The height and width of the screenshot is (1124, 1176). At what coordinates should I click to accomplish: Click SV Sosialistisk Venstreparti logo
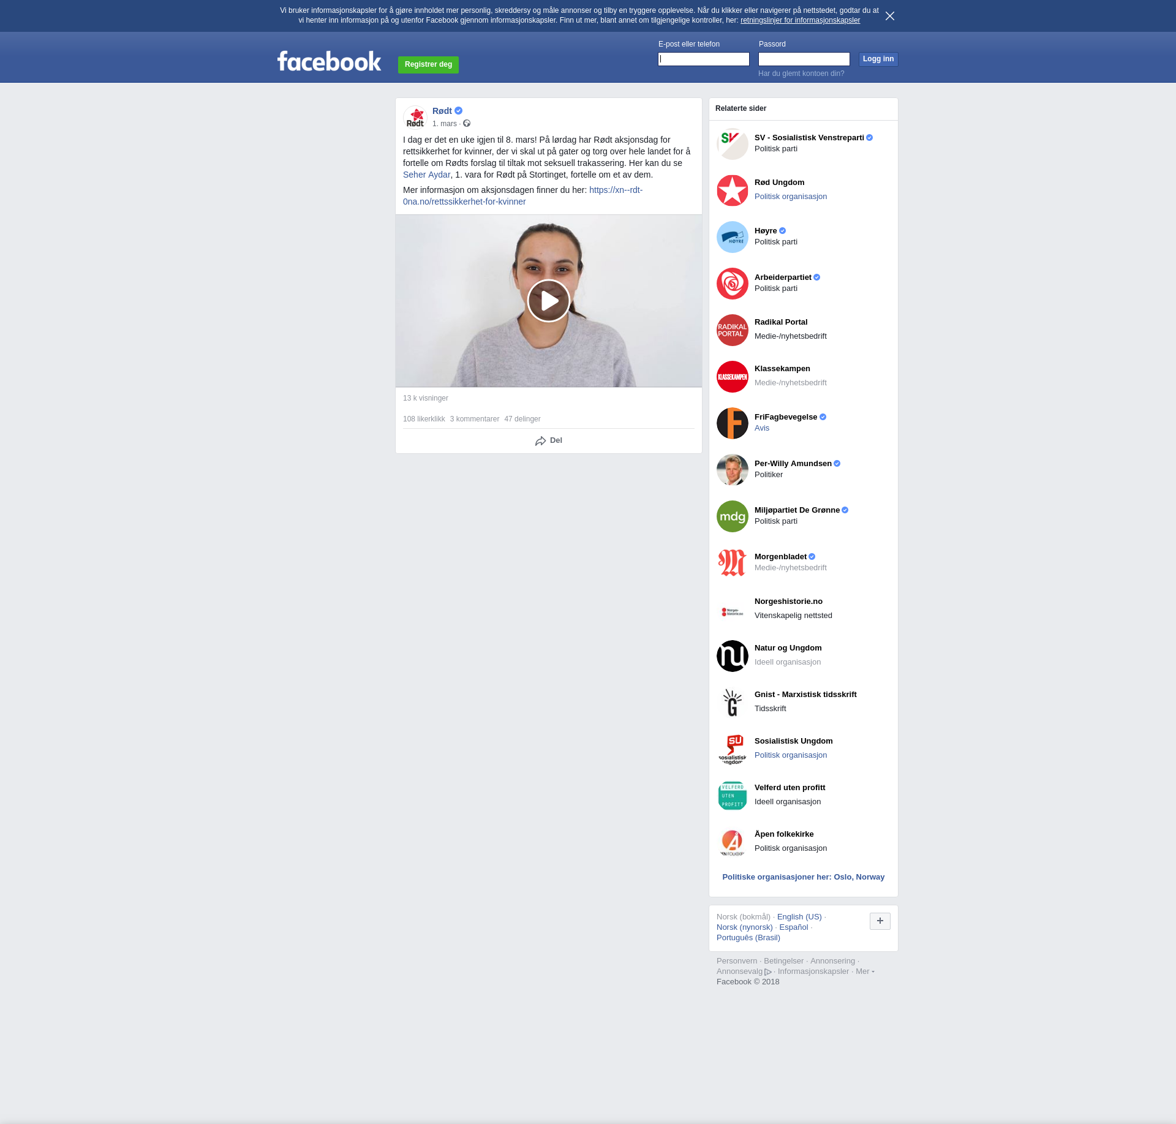(733, 144)
